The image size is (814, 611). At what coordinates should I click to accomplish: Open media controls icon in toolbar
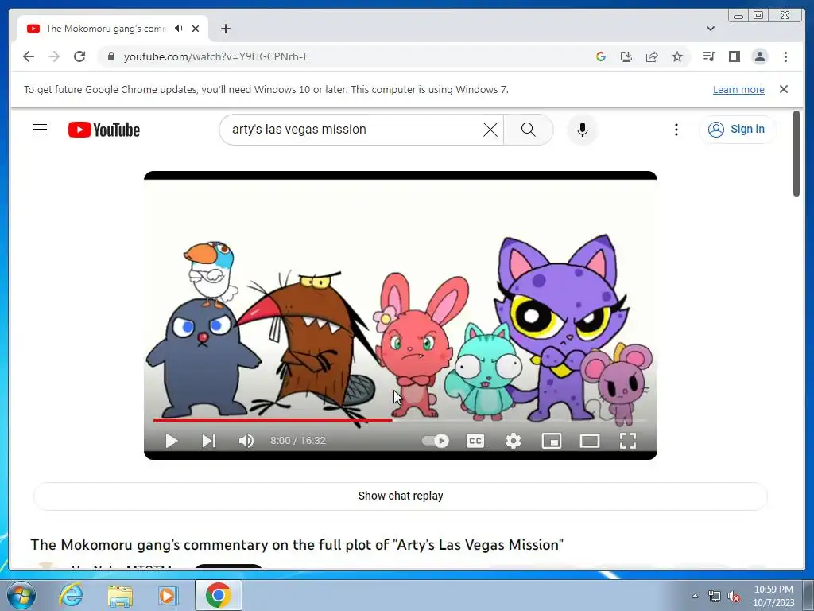708,56
